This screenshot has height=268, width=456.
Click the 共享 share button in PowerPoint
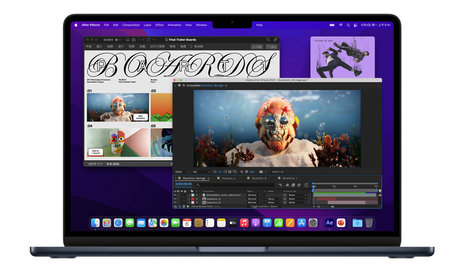pyautogui.click(x=258, y=46)
